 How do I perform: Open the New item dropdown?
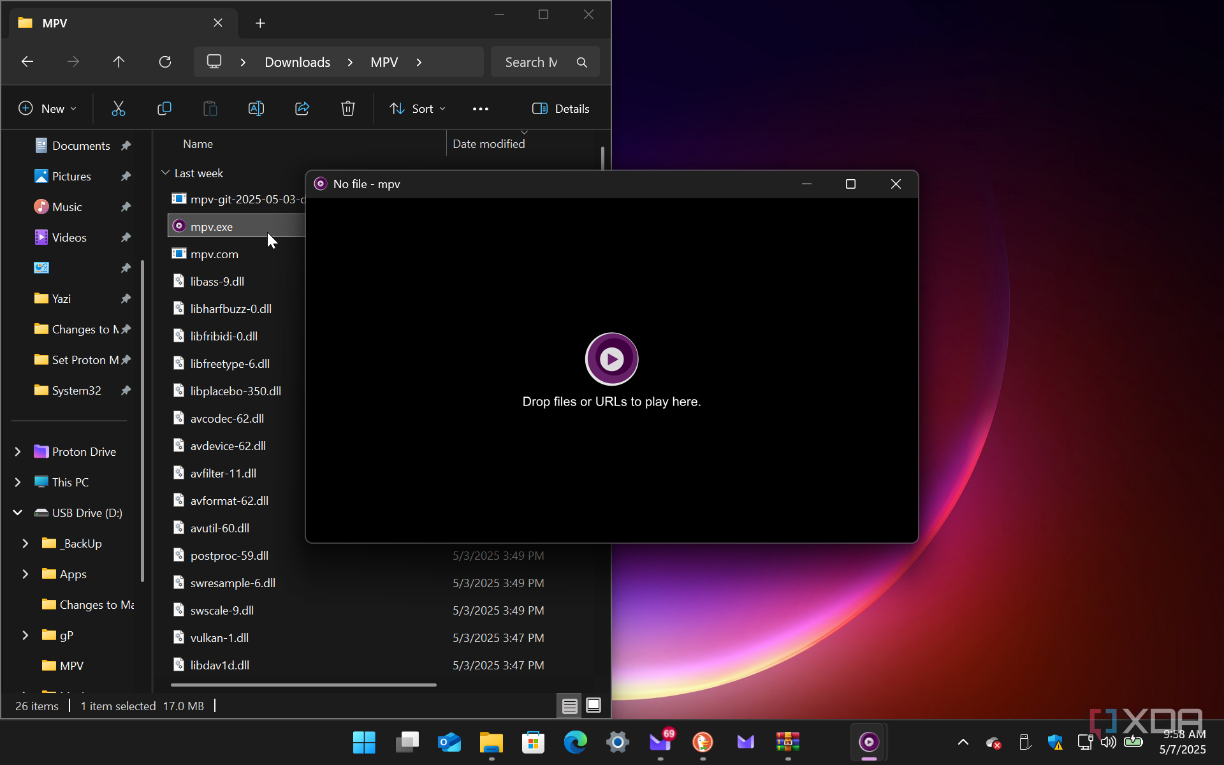coord(47,109)
